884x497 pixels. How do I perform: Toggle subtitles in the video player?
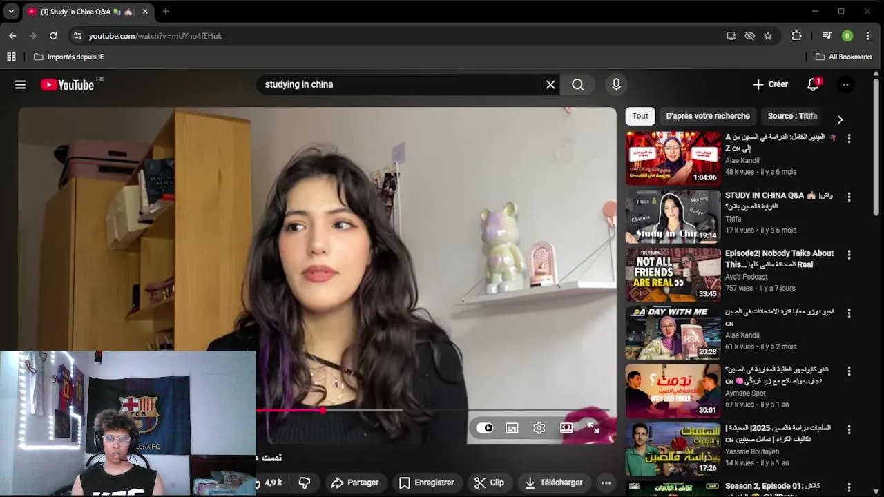point(512,428)
